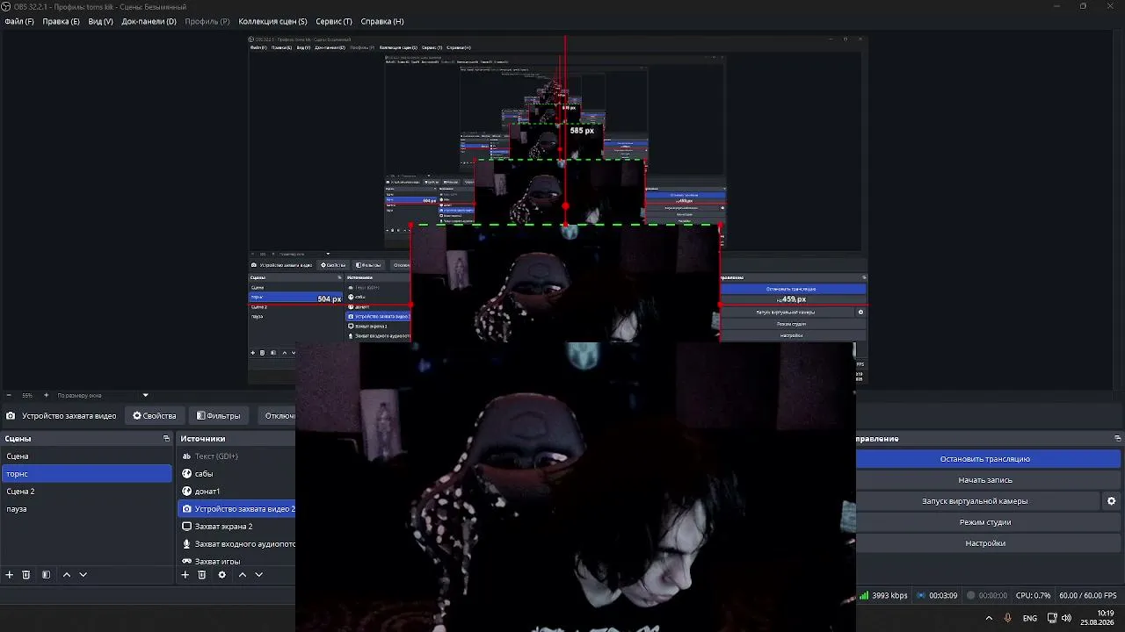
Task: Select the донат1 source
Action: 237,492
